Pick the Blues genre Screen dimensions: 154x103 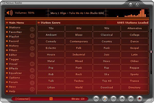click(x=79, y=35)
